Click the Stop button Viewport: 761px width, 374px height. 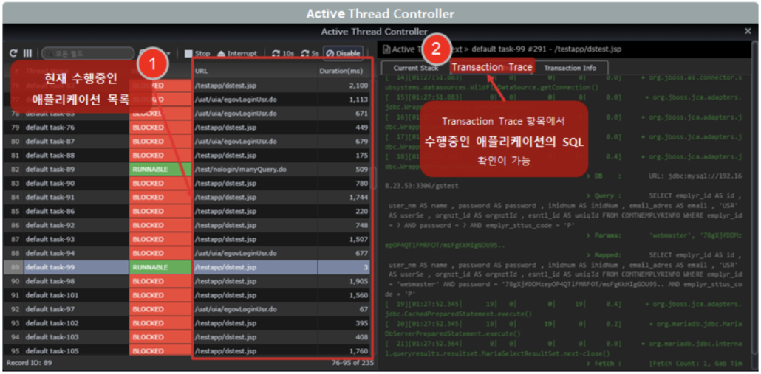pyautogui.click(x=197, y=53)
